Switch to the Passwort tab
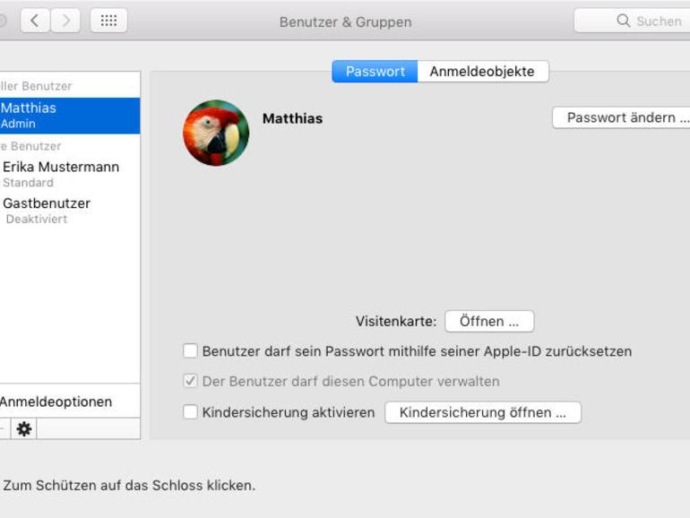Image resolution: width=690 pixels, height=518 pixels. pos(375,72)
